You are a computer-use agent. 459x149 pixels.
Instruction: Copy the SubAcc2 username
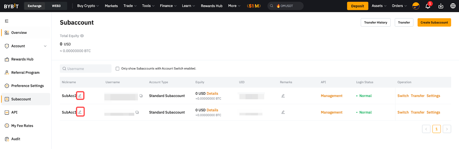(141, 96)
